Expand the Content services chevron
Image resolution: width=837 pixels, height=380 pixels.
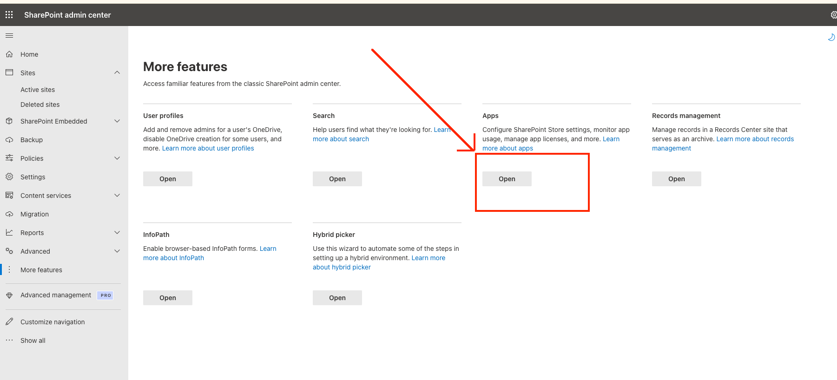click(117, 196)
